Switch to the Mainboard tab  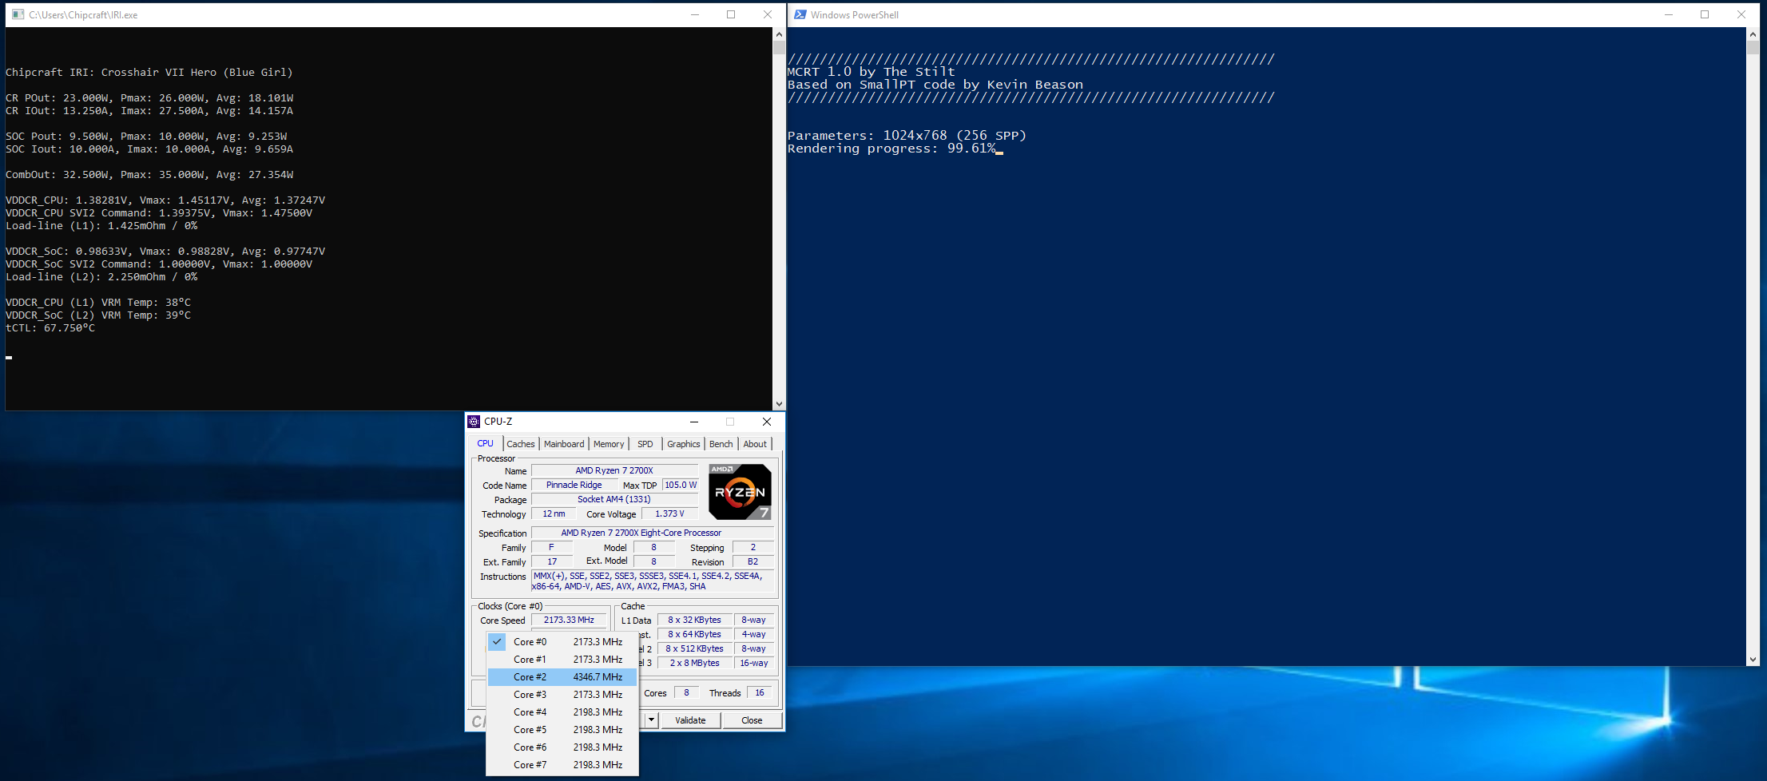tap(564, 444)
